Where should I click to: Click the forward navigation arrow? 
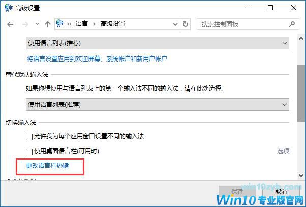coord(25,24)
